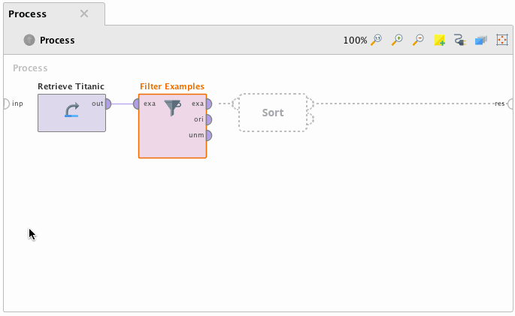Click the zoom in magnifier icon
The image size is (515, 316).
pyautogui.click(x=398, y=40)
